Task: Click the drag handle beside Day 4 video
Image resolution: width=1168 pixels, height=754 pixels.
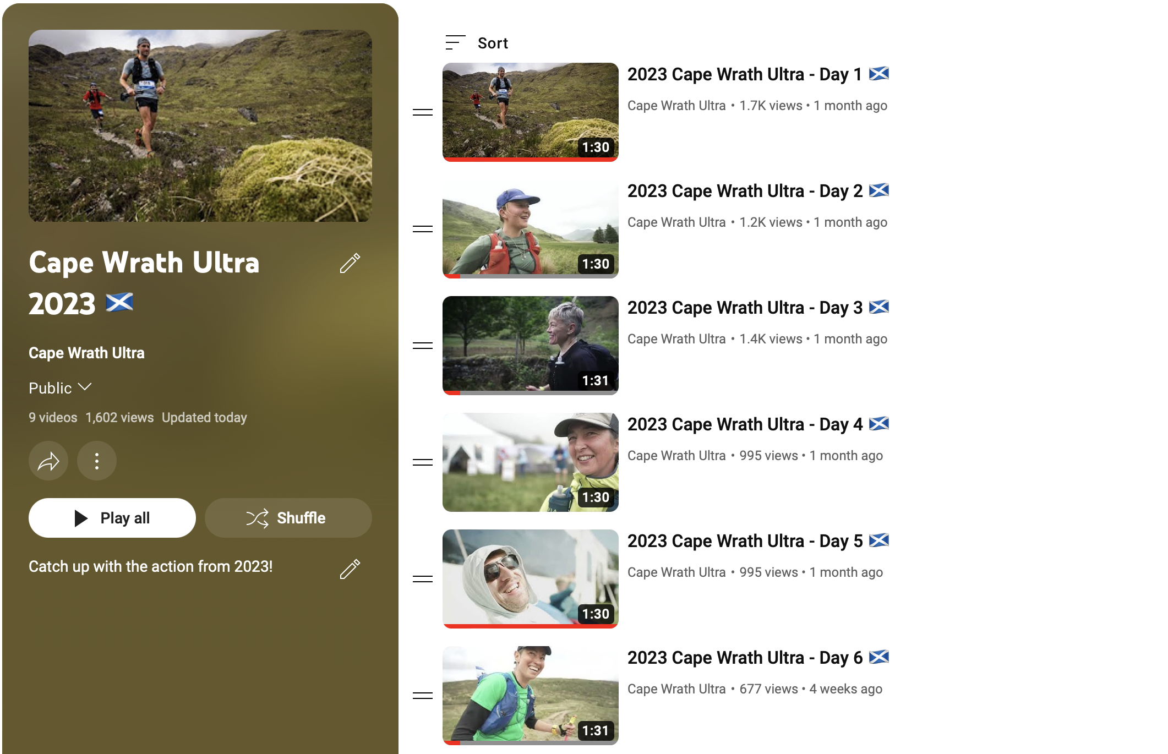Action: click(423, 462)
